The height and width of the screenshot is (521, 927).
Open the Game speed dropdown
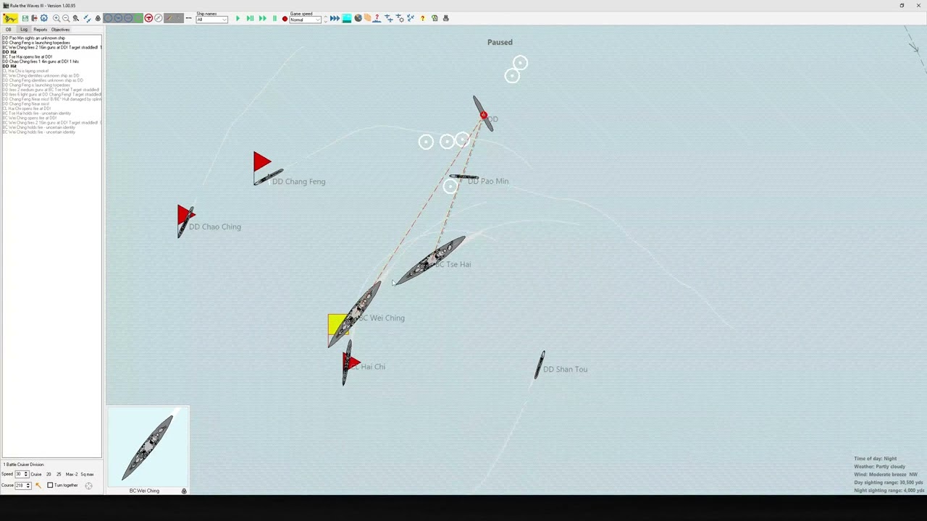click(x=305, y=20)
